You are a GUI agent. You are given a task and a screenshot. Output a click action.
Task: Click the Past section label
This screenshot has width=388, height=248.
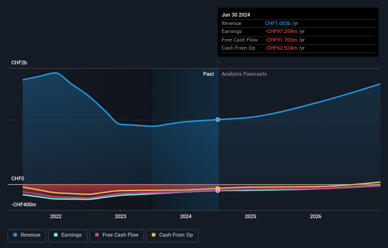point(208,74)
